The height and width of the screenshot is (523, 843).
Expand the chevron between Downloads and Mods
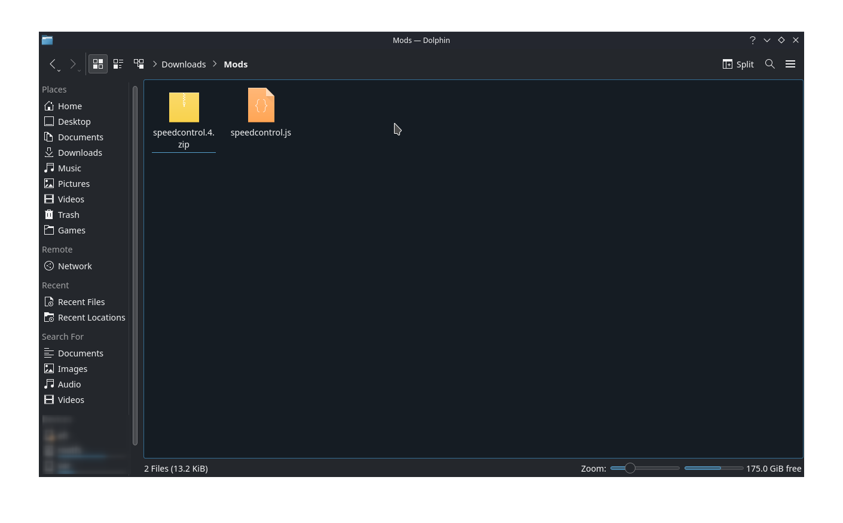[x=215, y=64]
